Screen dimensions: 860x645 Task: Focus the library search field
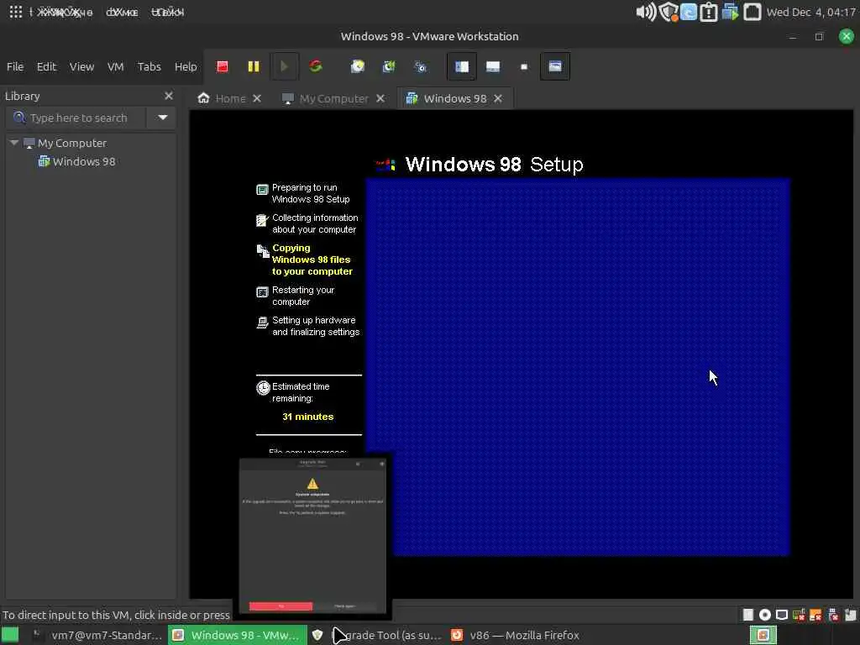pos(76,118)
